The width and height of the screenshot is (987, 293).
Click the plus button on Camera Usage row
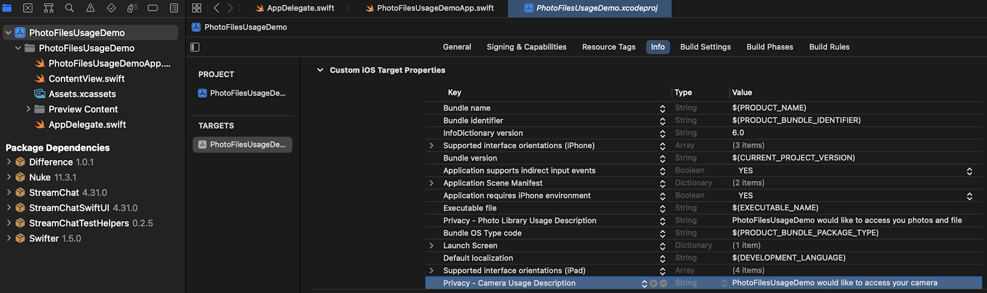[653, 283]
